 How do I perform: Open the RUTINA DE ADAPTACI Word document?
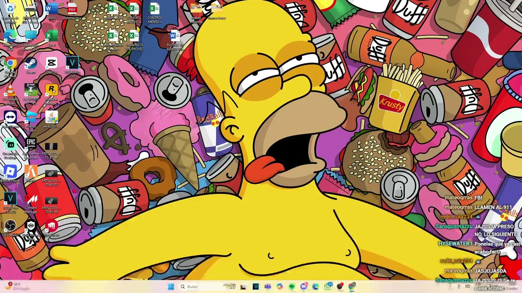175,40
